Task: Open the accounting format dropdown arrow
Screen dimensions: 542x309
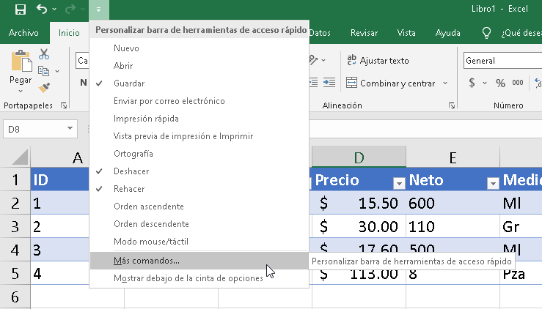Action: pyautogui.click(x=485, y=83)
